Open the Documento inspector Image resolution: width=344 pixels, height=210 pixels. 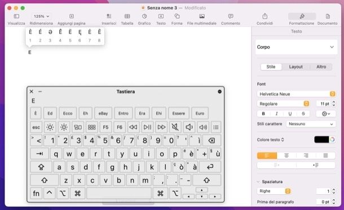coord(328,16)
